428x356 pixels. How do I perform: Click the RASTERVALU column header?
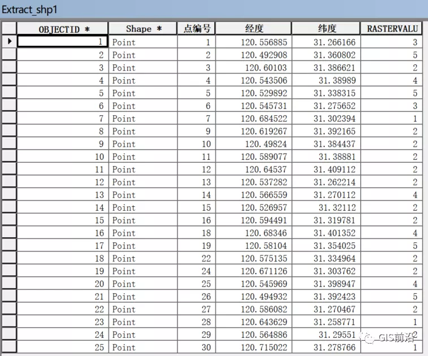point(391,29)
